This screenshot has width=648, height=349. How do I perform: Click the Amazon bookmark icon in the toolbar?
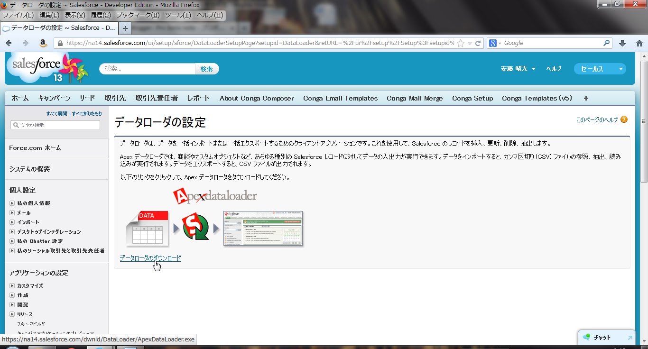tap(43, 43)
